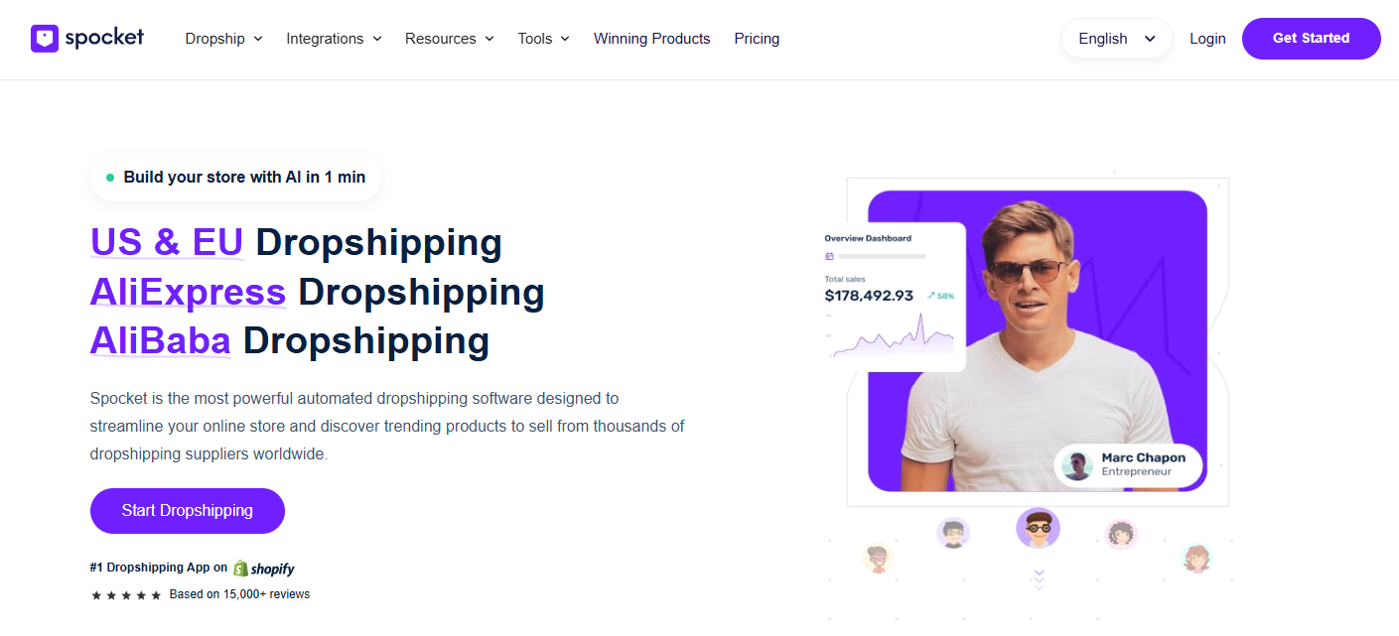This screenshot has height=636, width=1399.
Task: Open the English language selector
Action: 1117,39
